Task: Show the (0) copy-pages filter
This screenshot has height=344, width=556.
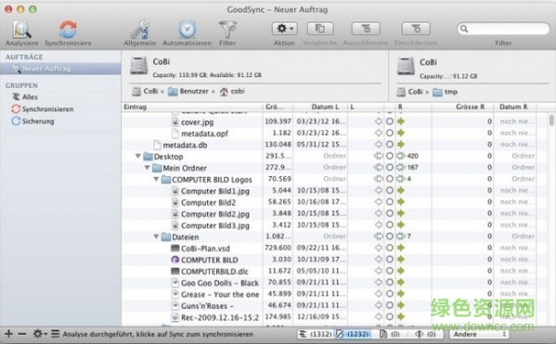Action: (389, 334)
